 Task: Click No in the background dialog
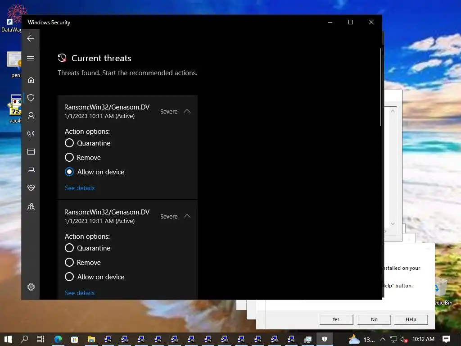[x=374, y=319]
